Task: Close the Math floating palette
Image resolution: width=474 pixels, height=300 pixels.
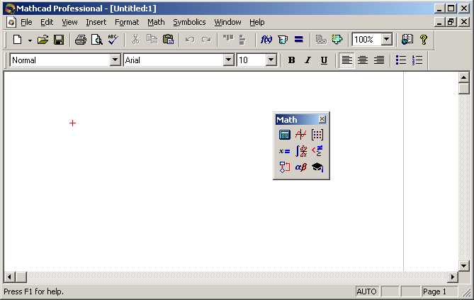Action: [x=322, y=119]
